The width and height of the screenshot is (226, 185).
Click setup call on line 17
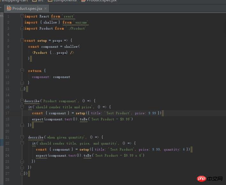click(80, 113)
